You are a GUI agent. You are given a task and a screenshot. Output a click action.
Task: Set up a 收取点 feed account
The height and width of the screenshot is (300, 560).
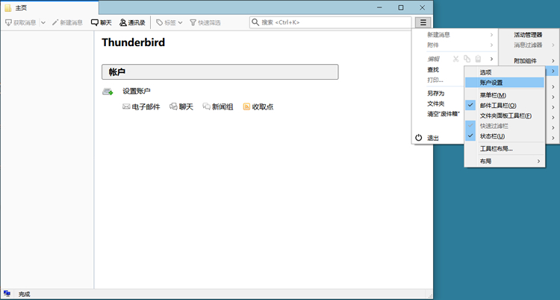coord(258,106)
